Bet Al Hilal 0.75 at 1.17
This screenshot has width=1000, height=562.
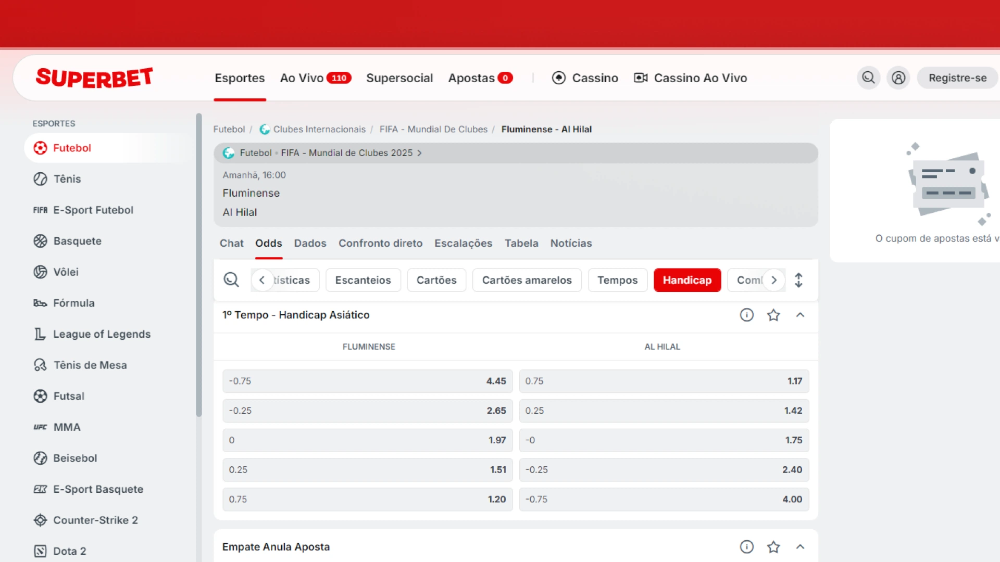[664, 381]
